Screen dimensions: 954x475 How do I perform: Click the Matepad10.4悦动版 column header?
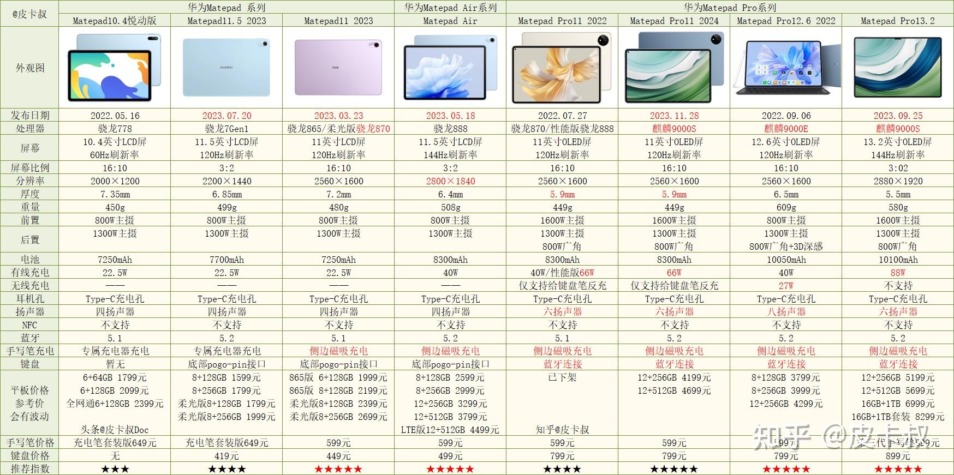pyautogui.click(x=115, y=21)
